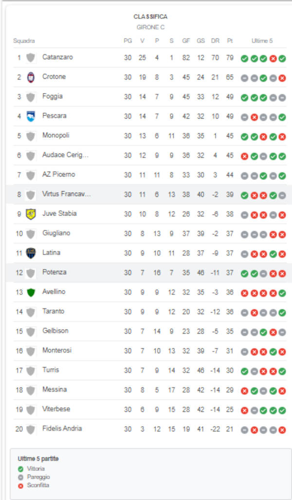Click the green Avellino crest
The height and width of the screenshot is (500, 292).
coord(31,292)
